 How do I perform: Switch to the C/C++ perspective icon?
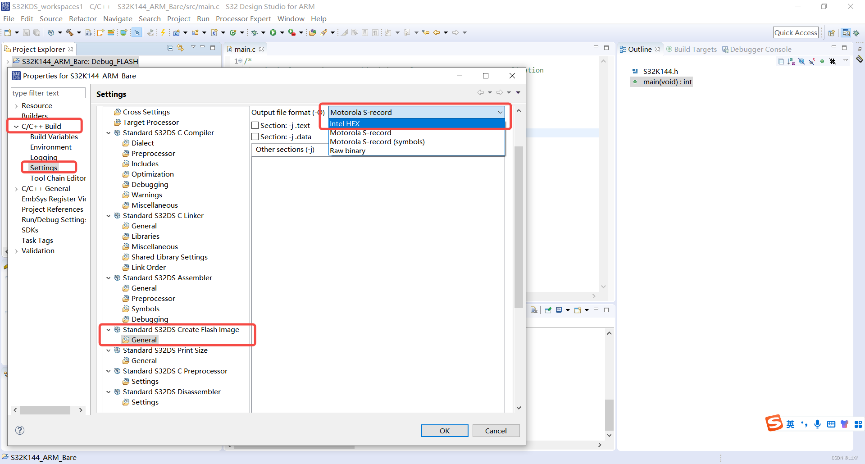(x=846, y=32)
